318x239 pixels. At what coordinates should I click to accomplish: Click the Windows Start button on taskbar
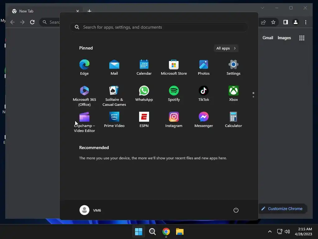[139, 232]
